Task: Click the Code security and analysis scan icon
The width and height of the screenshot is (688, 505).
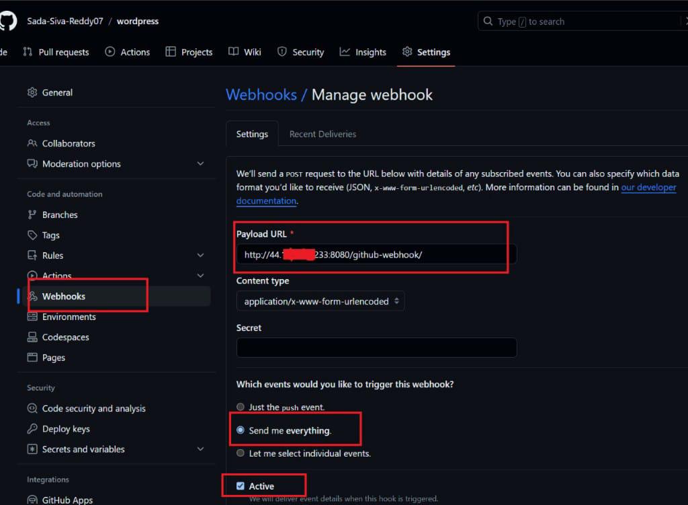Action: [32, 408]
